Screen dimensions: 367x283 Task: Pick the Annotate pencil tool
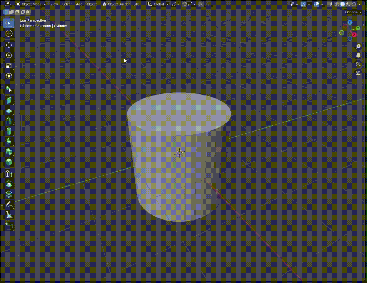click(9, 205)
